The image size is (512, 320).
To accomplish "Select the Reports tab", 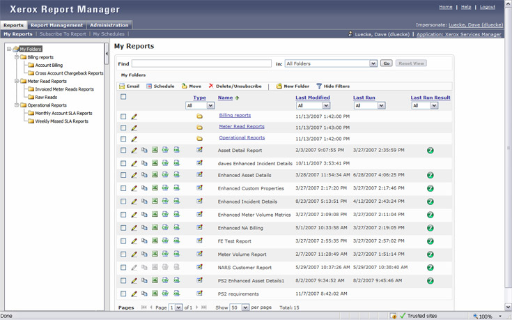I will pos(13,25).
